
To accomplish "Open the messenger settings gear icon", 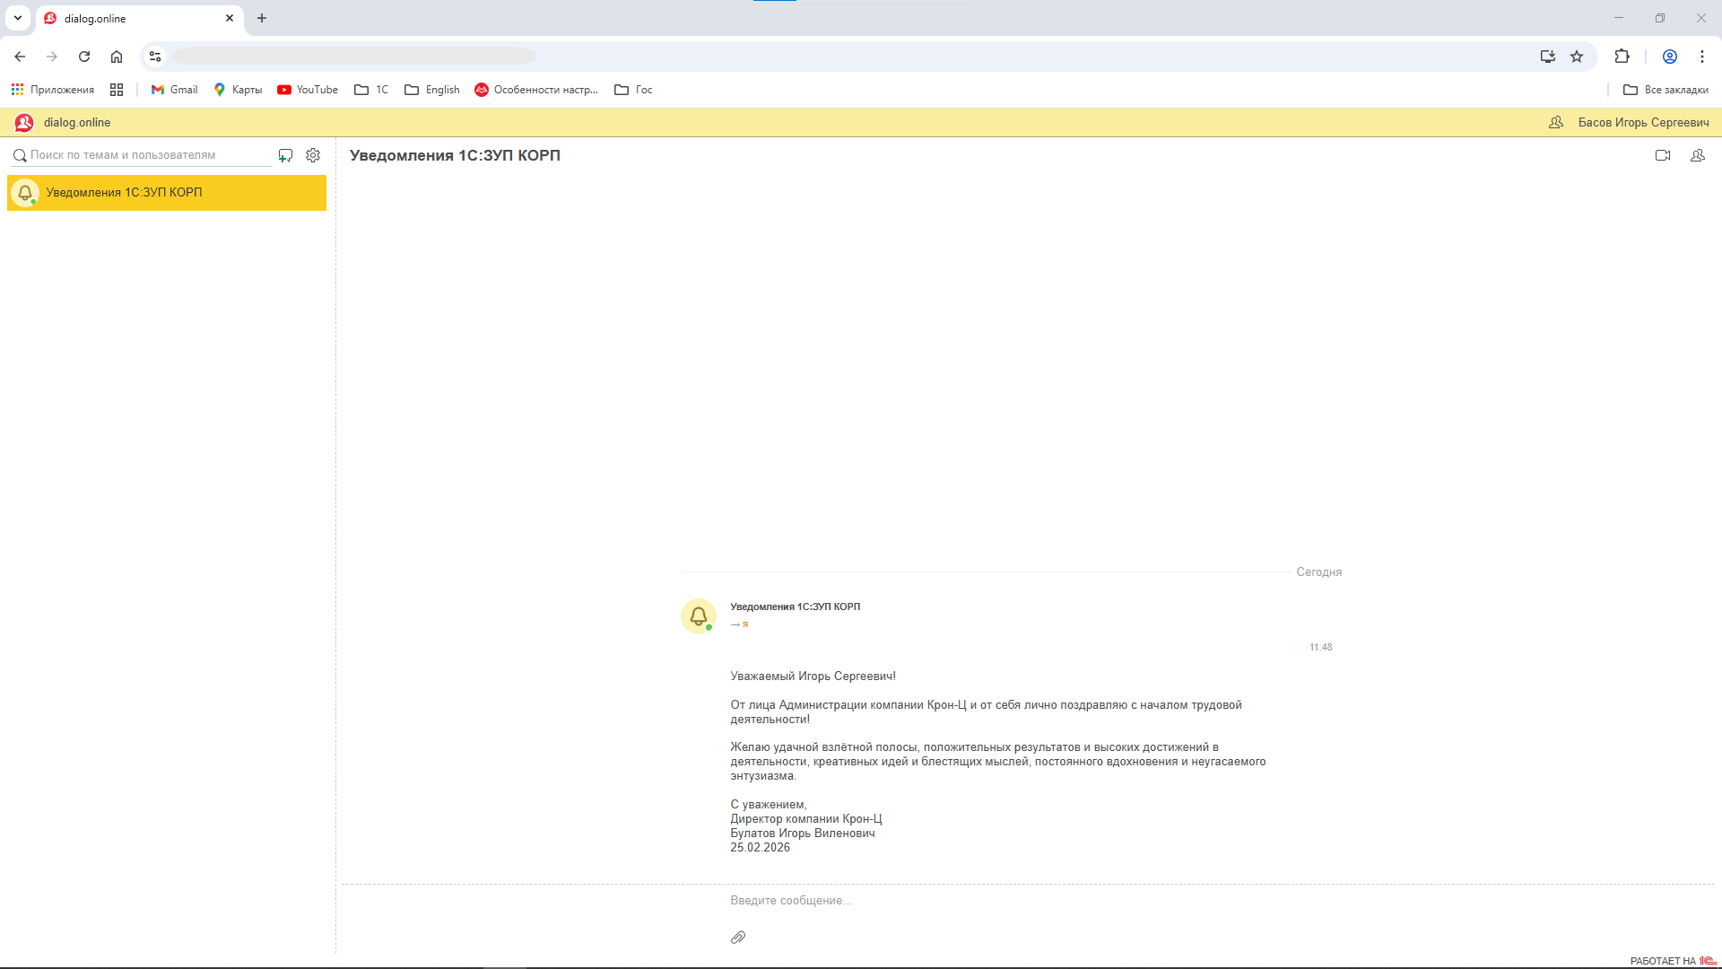I will click(x=313, y=155).
